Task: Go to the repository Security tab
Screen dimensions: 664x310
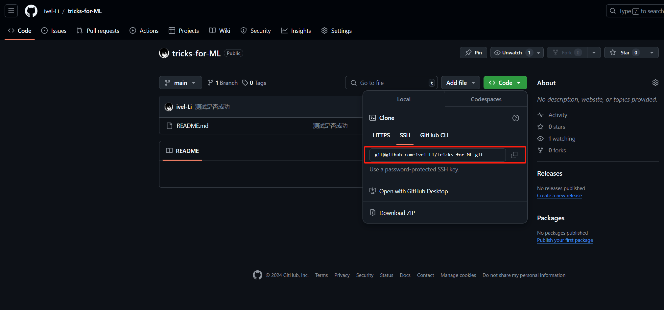Action: pyautogui.click(x=256, y=30)
